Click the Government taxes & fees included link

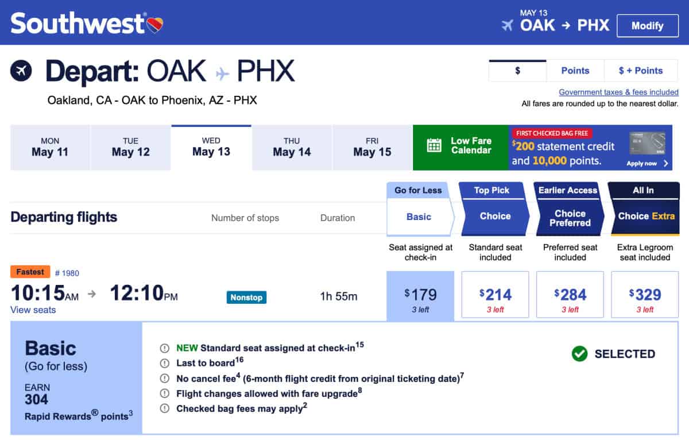tap(618, 92)
